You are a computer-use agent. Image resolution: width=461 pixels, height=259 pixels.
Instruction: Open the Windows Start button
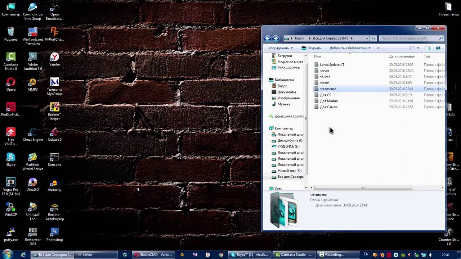7,254
